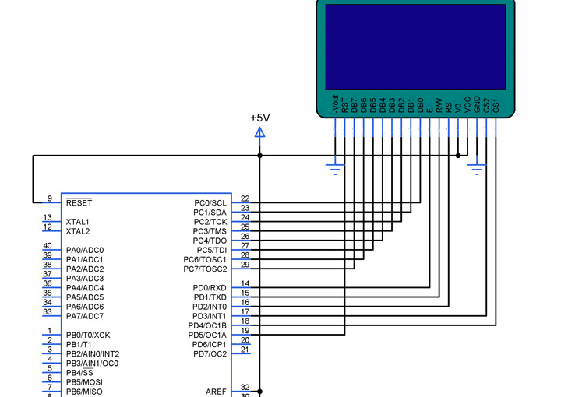Click the PA2/ADC2 pin label
The height and width of the screenshot is (397, 561).
[x=85, y=269]
